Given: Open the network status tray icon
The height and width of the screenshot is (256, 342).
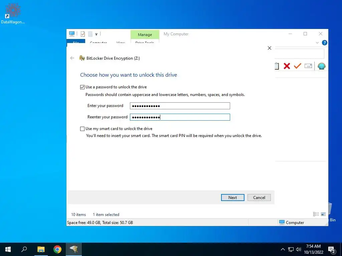Looking at the screenshot, I should point(291,249).
